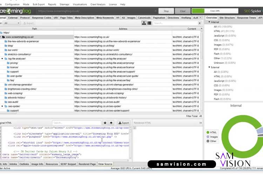The image size is (263, 175).
Task: Open the Licence menu
Action: click(113, 4)
